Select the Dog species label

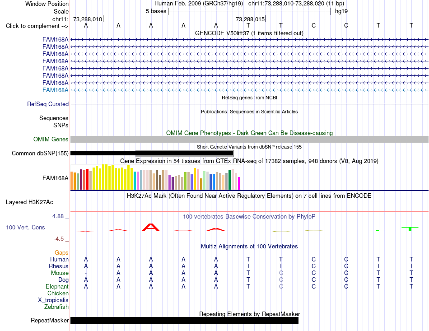point(63,280)
